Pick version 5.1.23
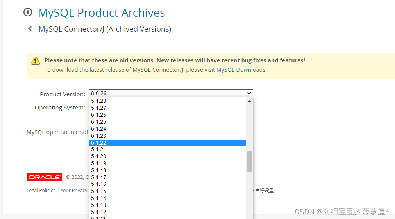This screenshot has width=395, height=219. (168, 136)
